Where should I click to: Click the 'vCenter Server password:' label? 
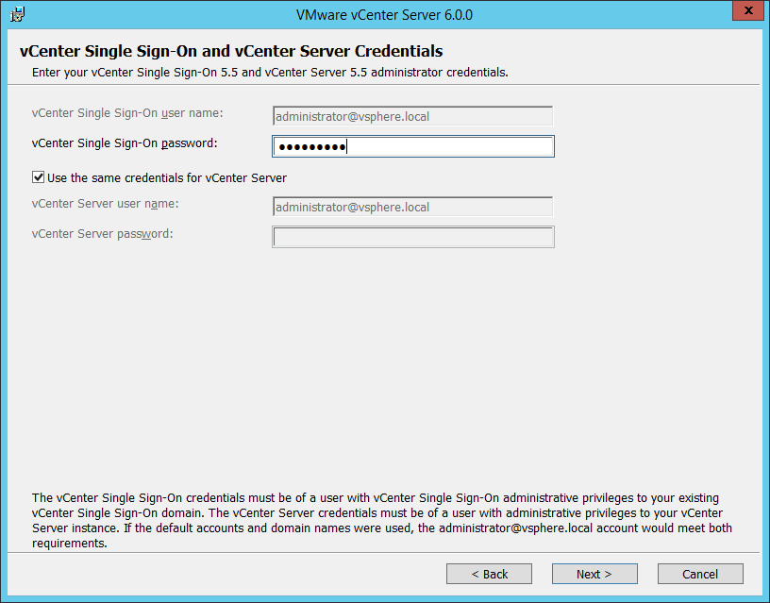[x=103, y=234]
